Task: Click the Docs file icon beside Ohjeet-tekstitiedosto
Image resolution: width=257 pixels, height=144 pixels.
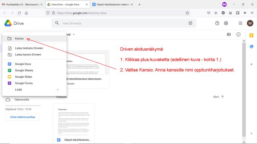Action: click(59, 140)
